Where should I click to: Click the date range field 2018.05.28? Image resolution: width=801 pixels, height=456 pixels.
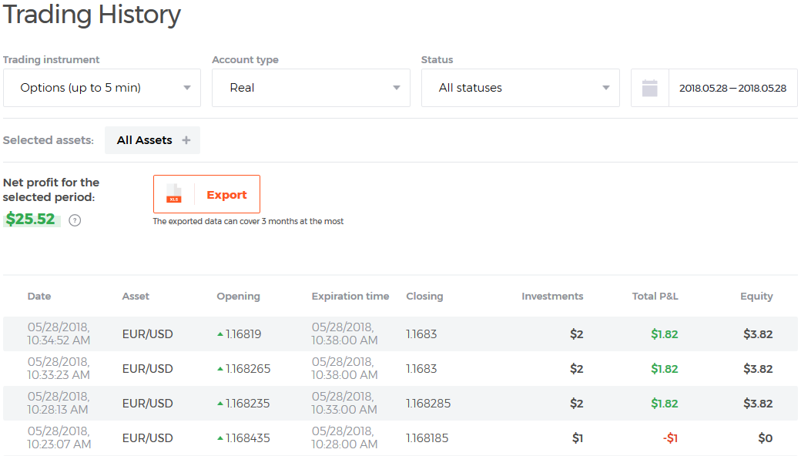click(732, 88)
